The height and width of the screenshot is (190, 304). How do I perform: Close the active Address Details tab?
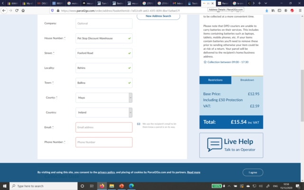click(x=212, y=3)
